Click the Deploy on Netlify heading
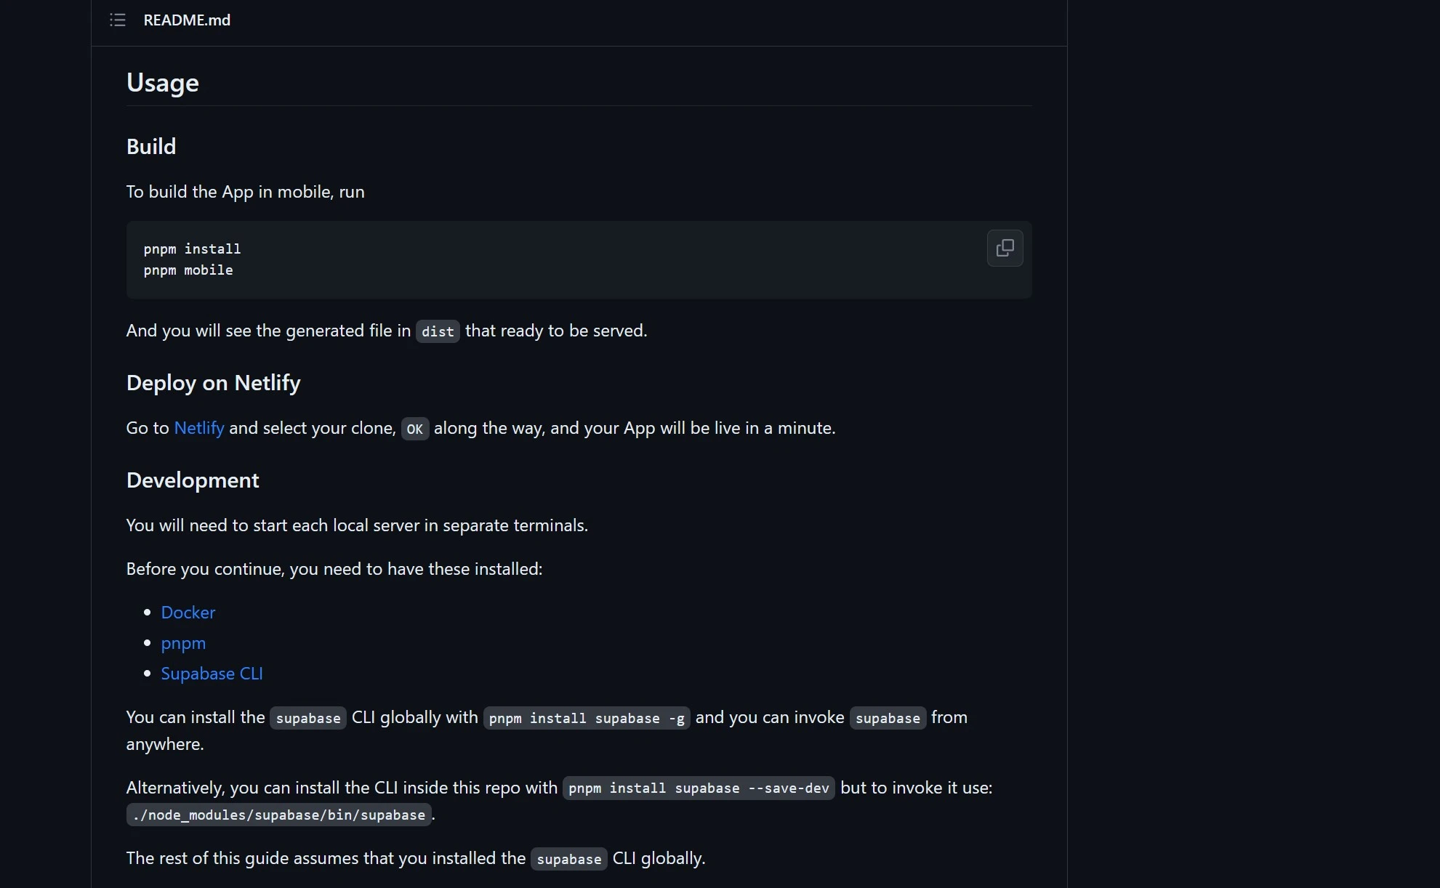Image resolution: width=1440 pixels, height=888 pixels. click(x=213, y=383)
